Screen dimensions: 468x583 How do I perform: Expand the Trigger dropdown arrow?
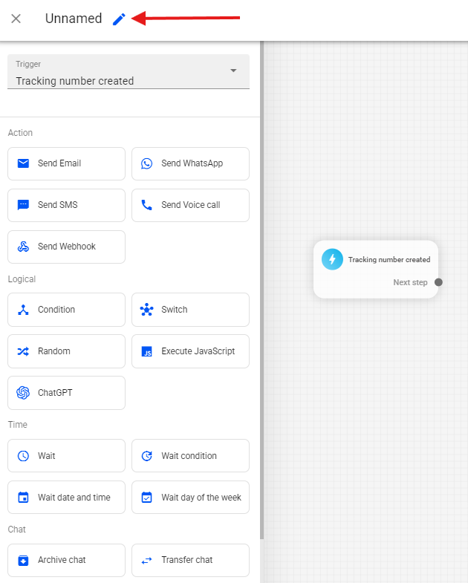click(x=233, y=71)
